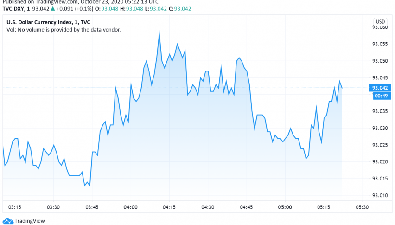395x225 pixels.
Task: Click the TradingView cloud logo icon
Action: pyautogui.click(x=8, y=221)
